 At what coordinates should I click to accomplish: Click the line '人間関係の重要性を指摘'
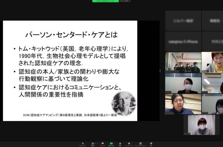51,95
